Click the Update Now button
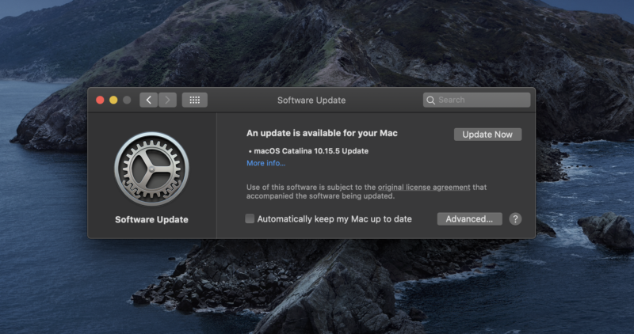Image resolution: width=634 pixels, height=334 pixels. point(487,135)
